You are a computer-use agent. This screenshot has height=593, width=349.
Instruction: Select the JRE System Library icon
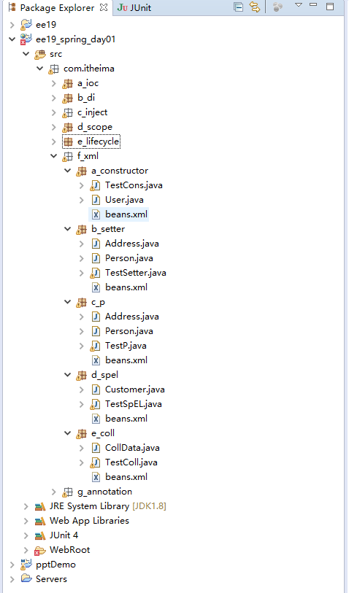[40, 506]
